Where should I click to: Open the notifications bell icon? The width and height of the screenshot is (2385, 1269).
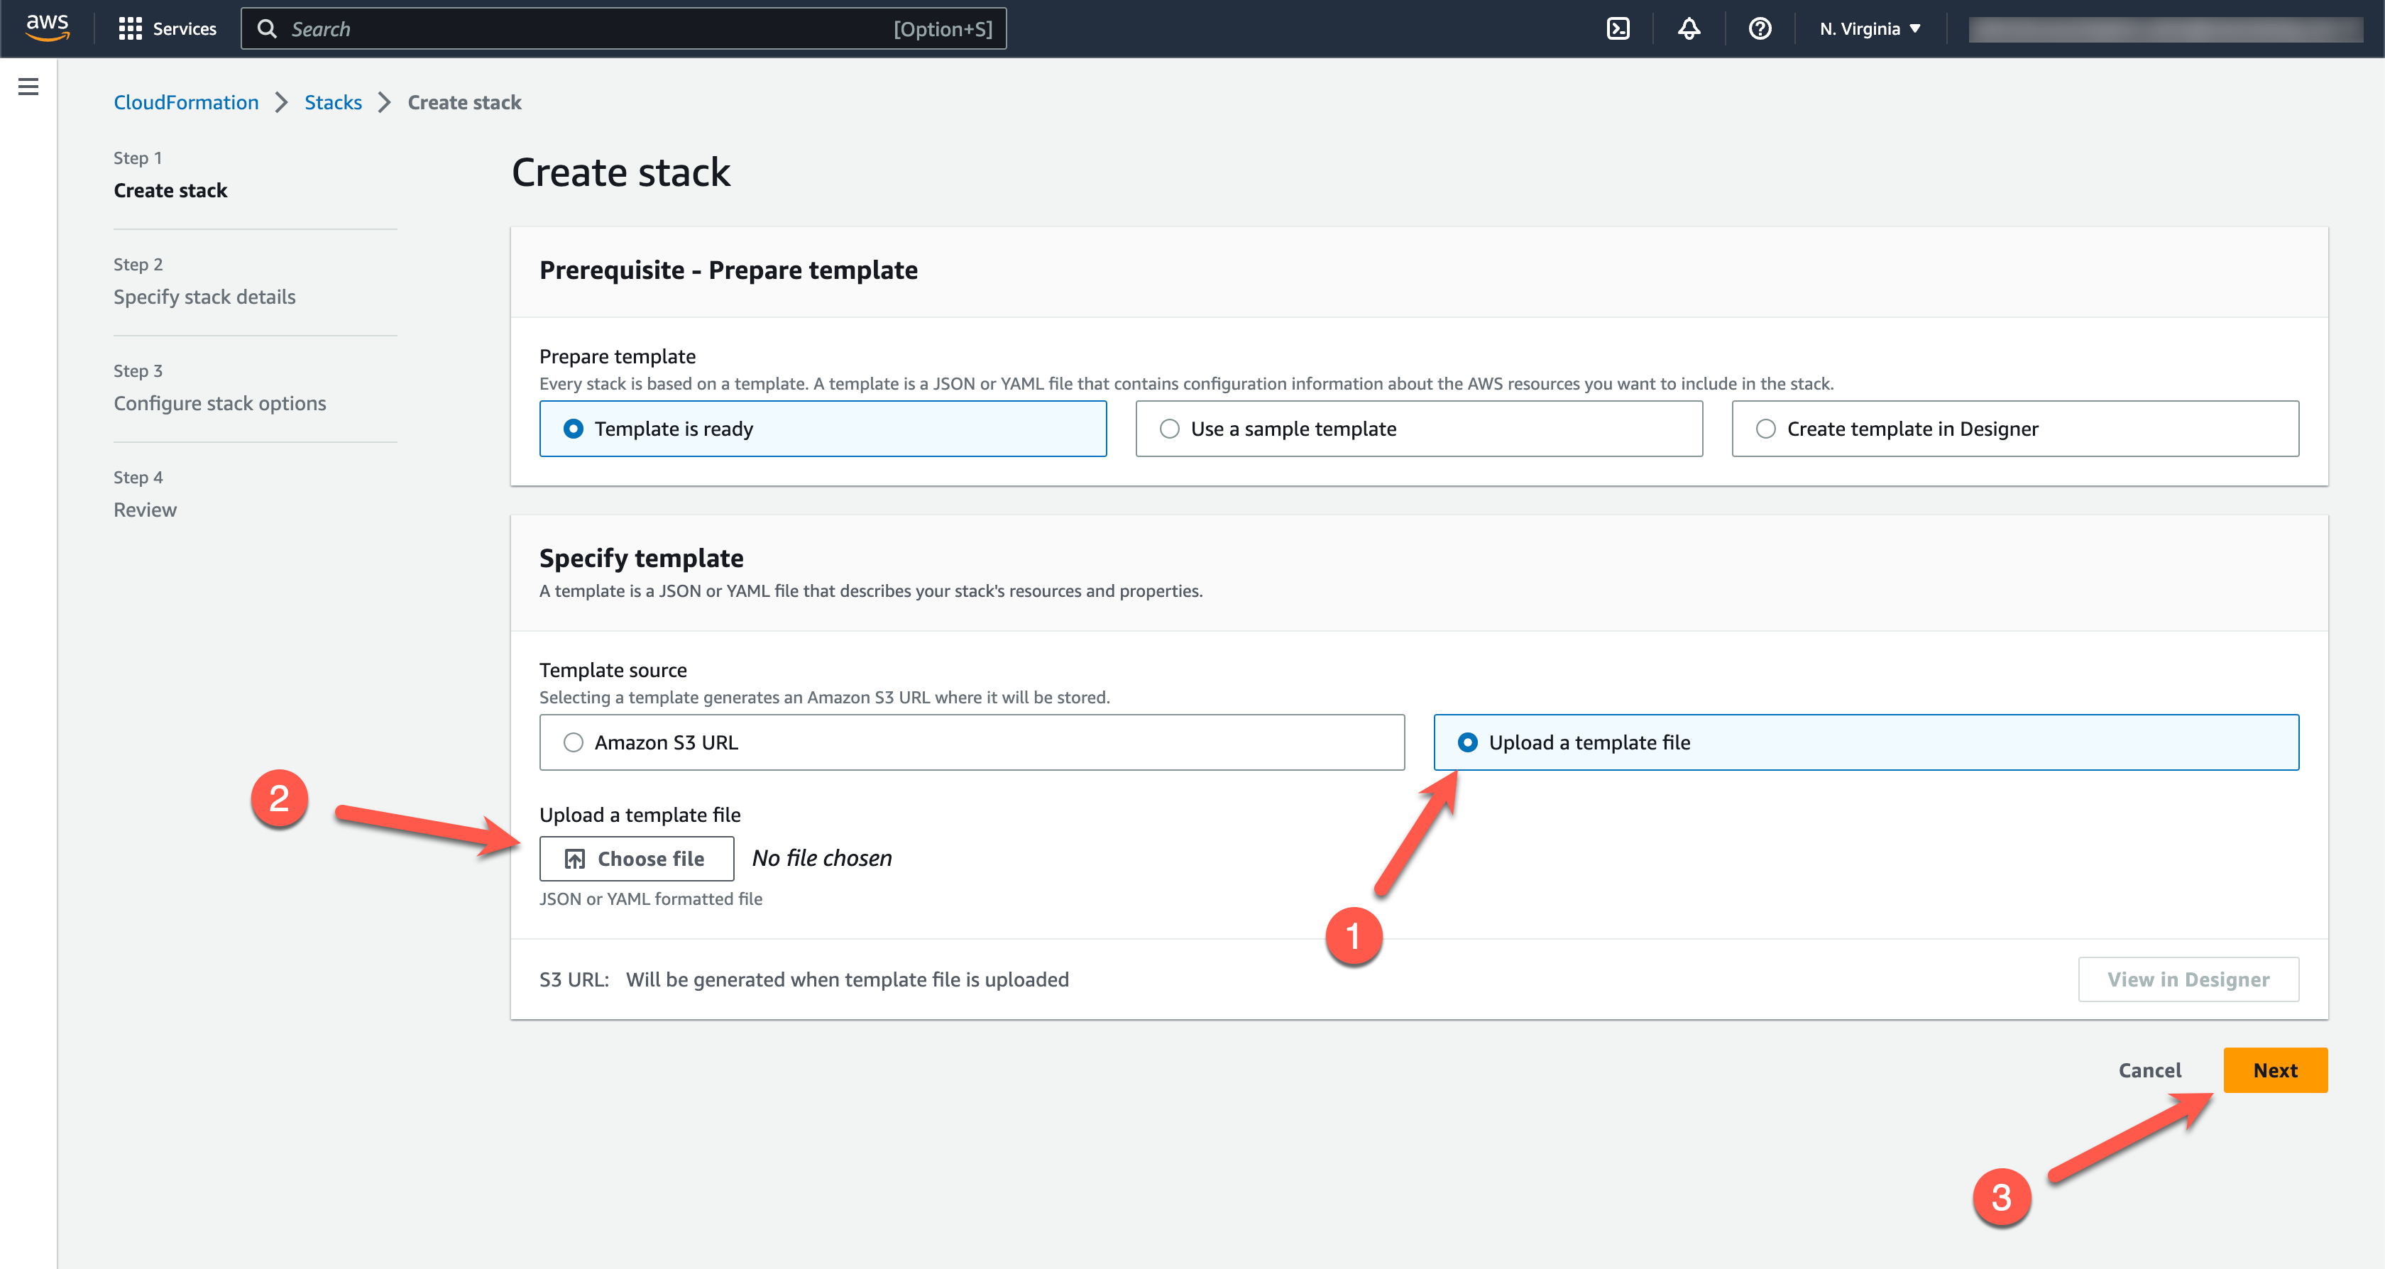[x=1689, y=28]
